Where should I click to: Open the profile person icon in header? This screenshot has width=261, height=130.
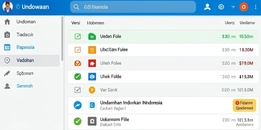[207, 7]
